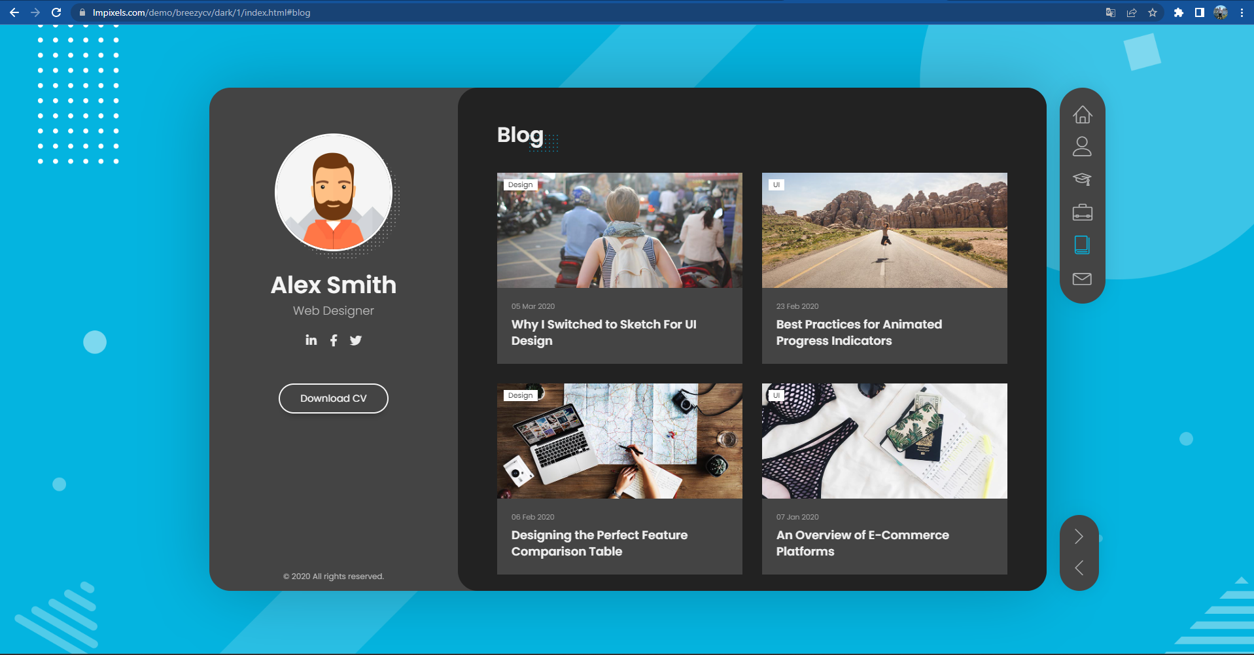Click the browser Forward arrow

point(35,12)
